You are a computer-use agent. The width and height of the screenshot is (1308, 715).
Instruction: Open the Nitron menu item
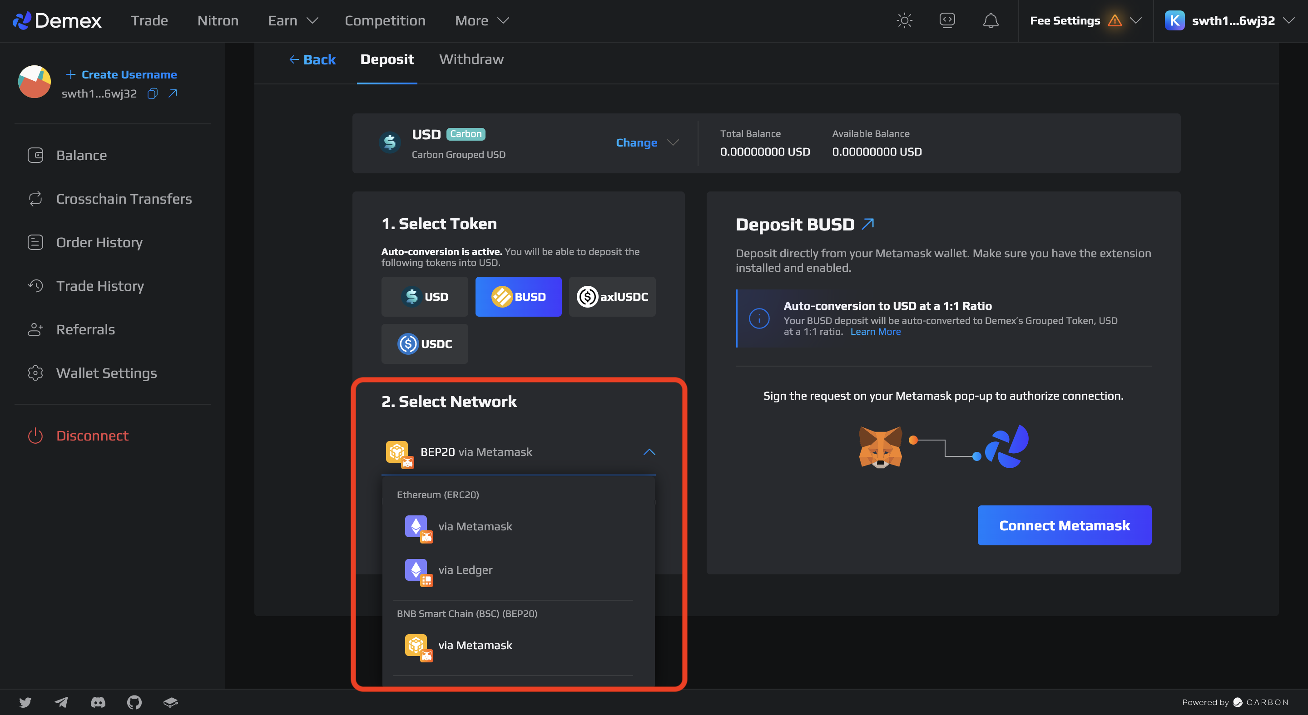click(218, 21)
